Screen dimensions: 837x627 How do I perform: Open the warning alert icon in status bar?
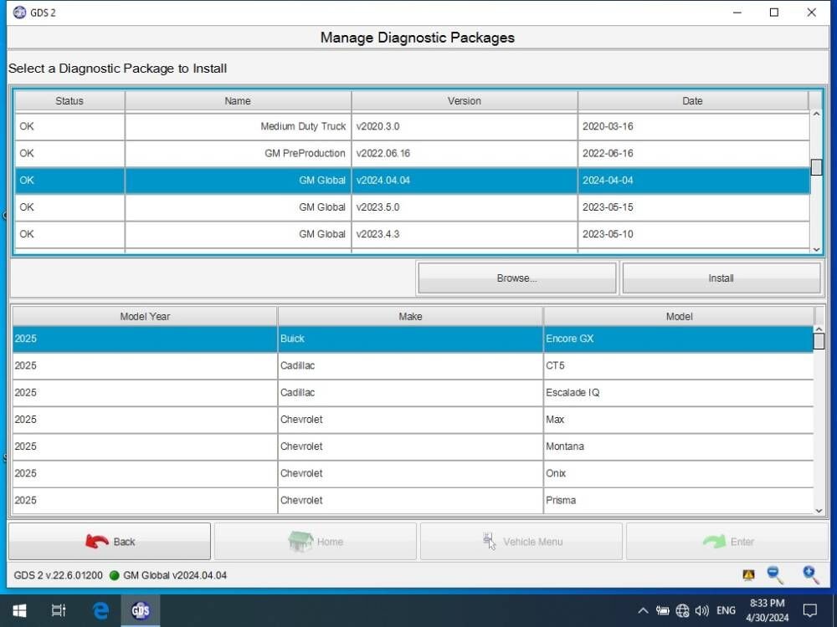click(748, 575)
